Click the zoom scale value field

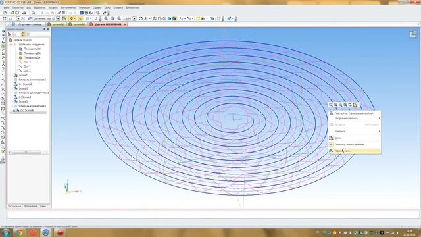pos(127,18)
